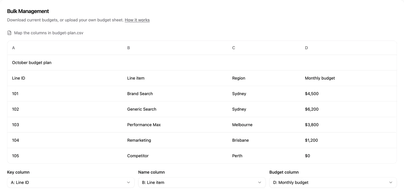This screenshot has height=189, width=404.
Task: Click the Brisbane region cell
Action: (x=264, y=140)
